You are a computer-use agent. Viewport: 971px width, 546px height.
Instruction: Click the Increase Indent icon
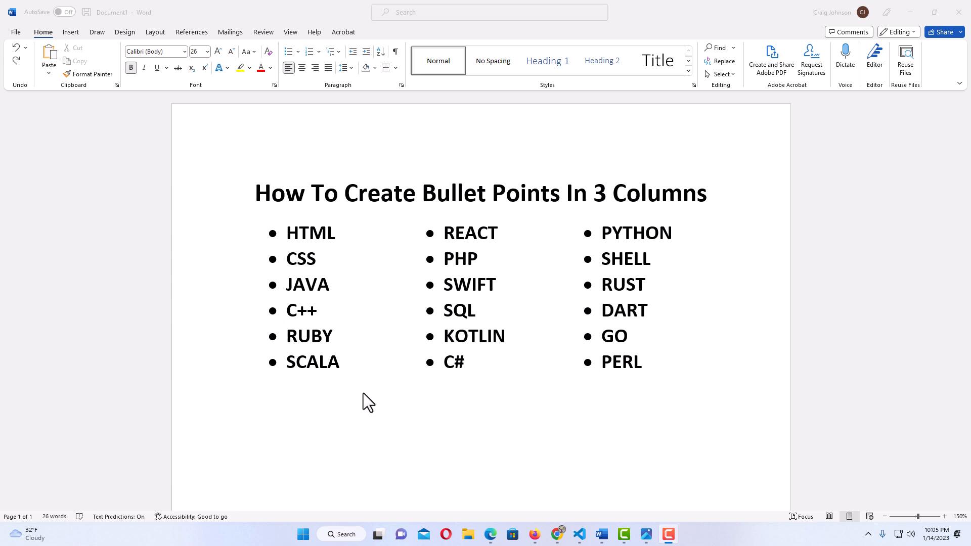(x=366, y=52)
